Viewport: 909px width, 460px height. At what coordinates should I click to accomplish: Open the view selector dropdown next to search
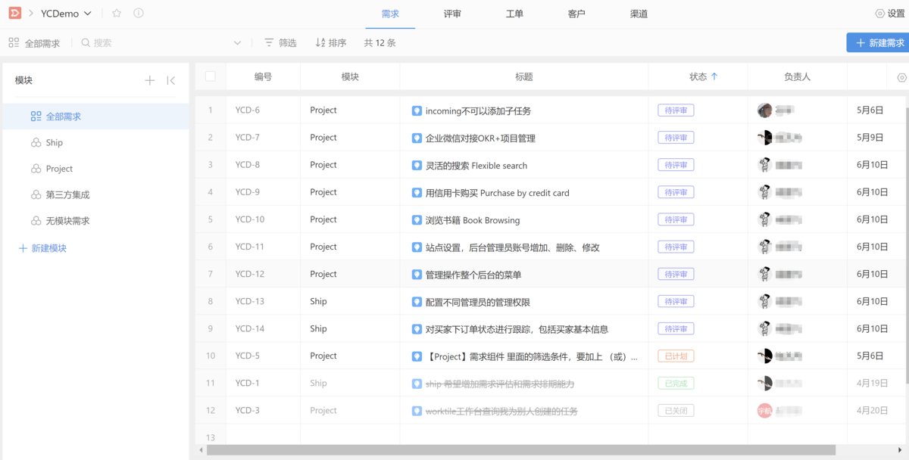pyautogui.click(x=237, y=43)
